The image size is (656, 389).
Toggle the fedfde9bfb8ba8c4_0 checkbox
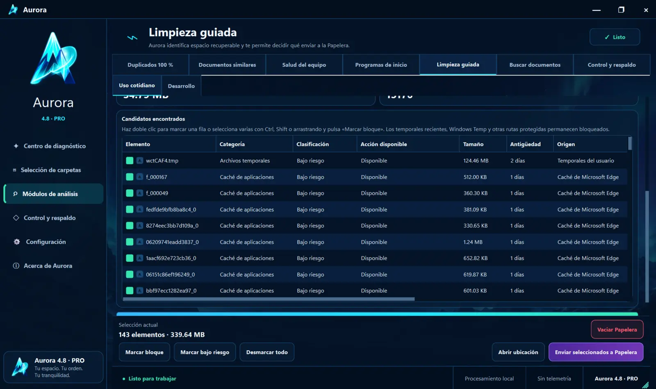[130, 209]
